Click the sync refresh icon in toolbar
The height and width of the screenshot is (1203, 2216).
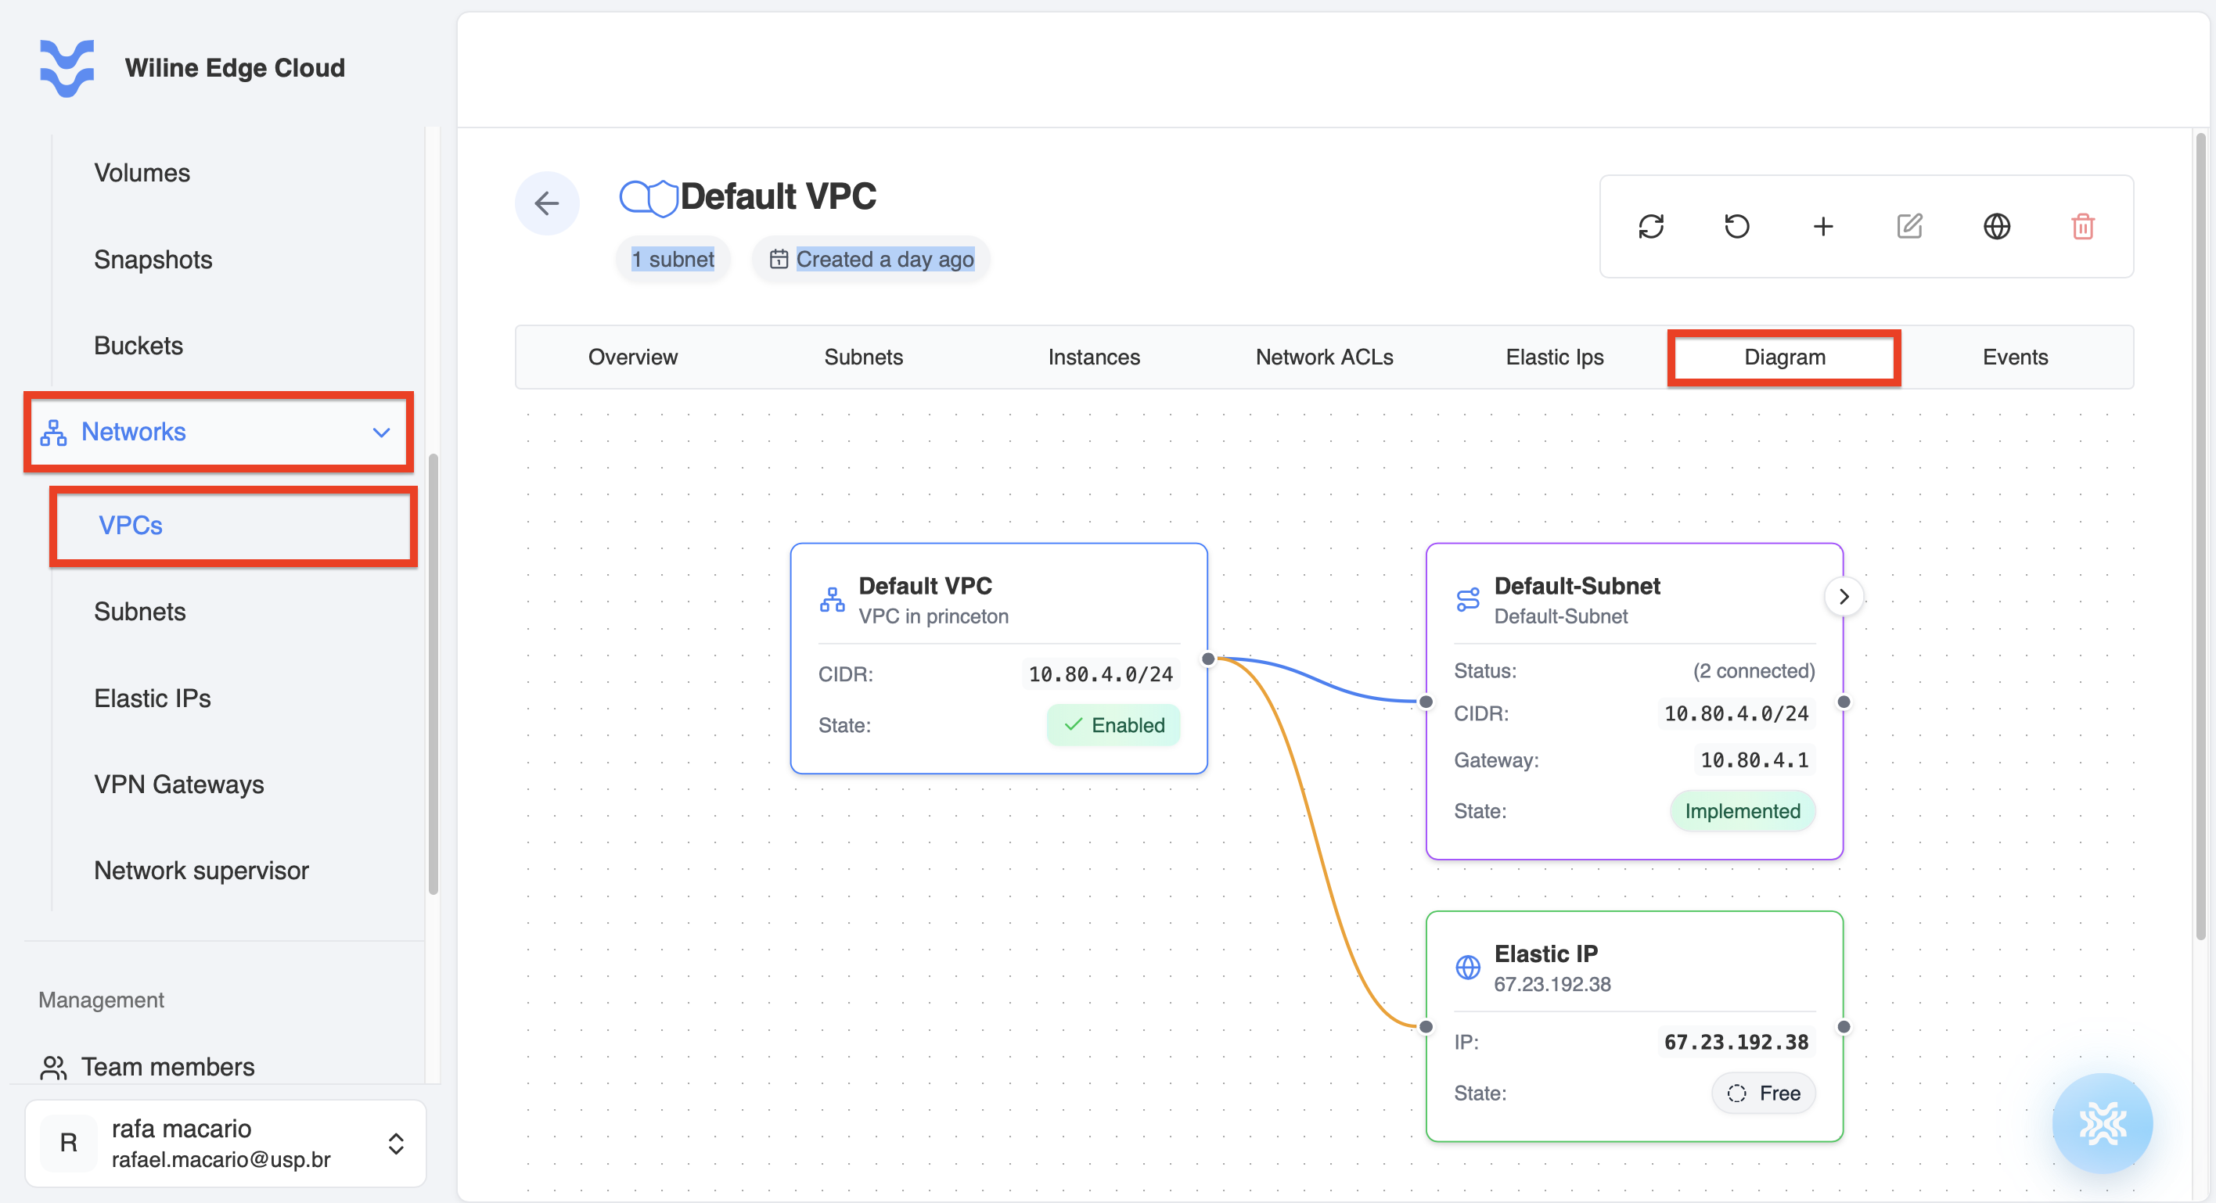coord(1651,226)
